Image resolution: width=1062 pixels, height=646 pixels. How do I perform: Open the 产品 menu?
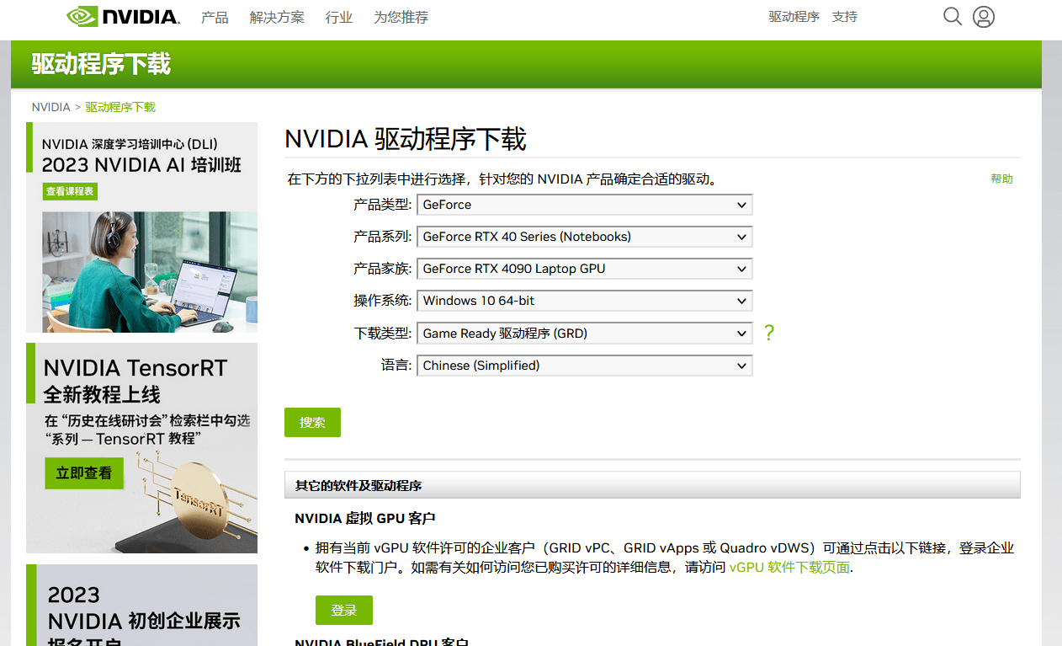[x=215, y=17]
